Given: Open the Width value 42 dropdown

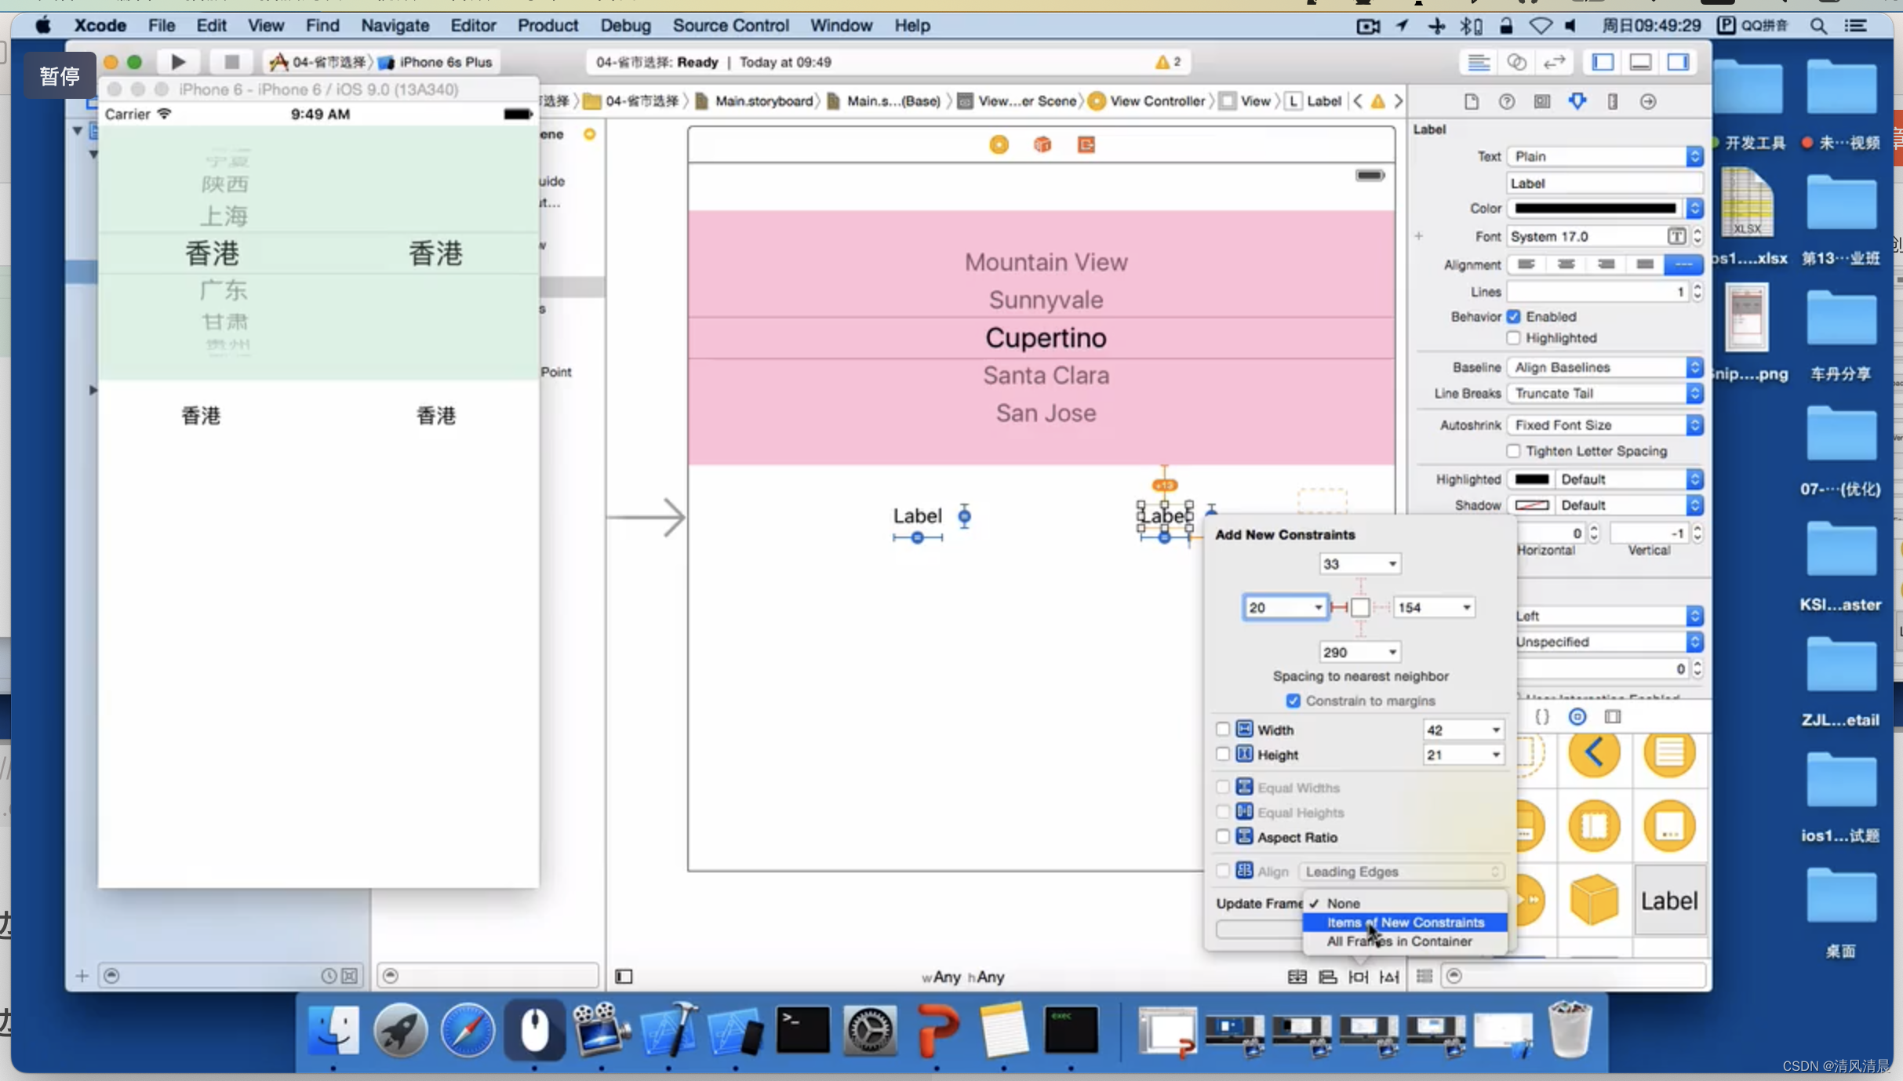Looking at the screenshot, I should tap(1496, 730).
